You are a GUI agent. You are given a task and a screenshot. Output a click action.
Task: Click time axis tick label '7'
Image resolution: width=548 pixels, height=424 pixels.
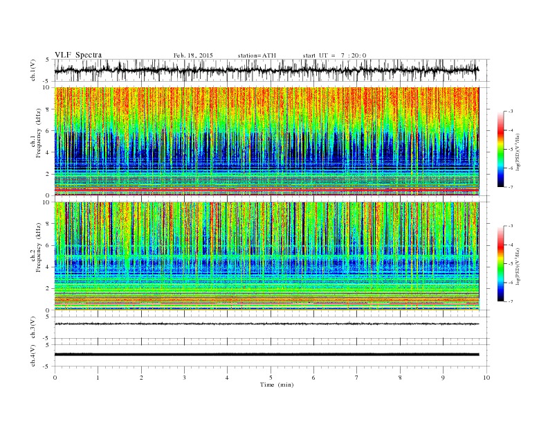point(357,378)
